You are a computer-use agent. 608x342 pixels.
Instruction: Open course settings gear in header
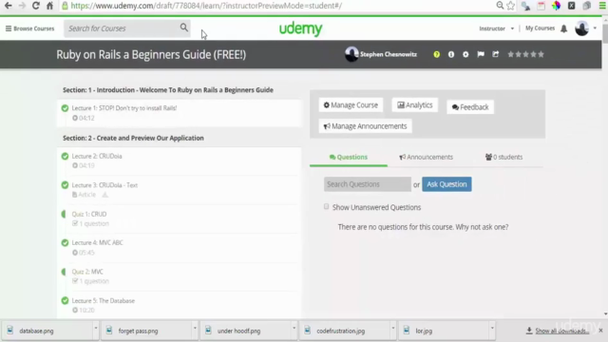point(465,55)
